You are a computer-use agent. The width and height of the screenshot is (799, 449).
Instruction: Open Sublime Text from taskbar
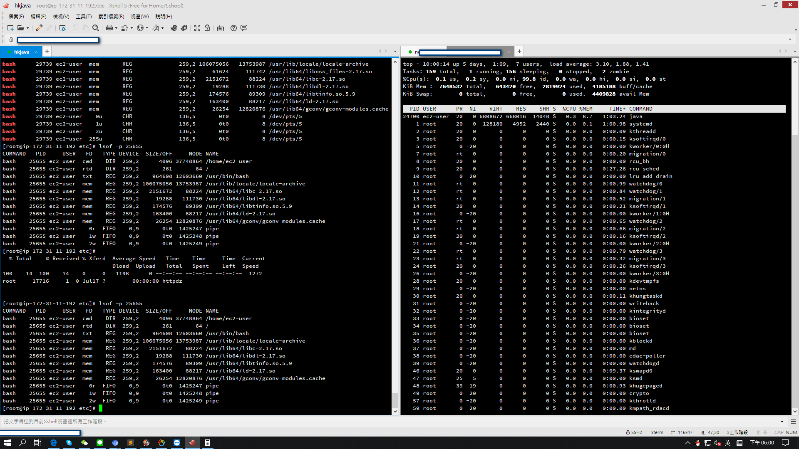[130, 443]
